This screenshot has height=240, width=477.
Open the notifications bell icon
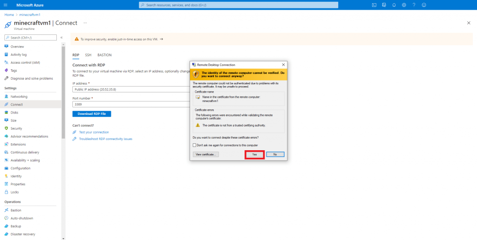(x=394, y=5)
